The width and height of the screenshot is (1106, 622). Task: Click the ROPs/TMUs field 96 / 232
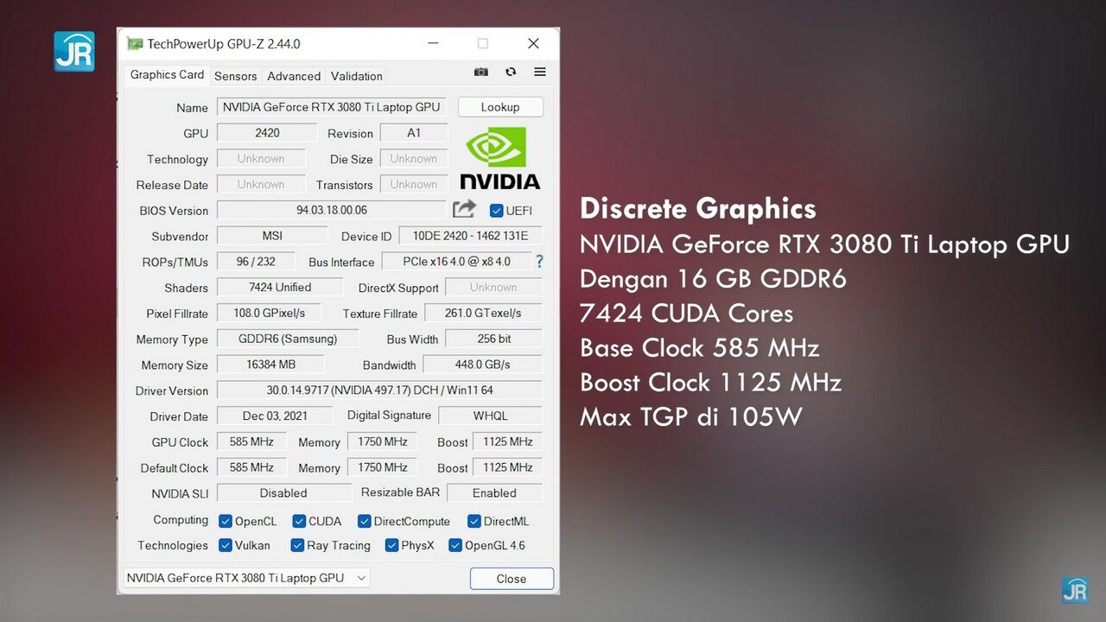pos(256,262)
